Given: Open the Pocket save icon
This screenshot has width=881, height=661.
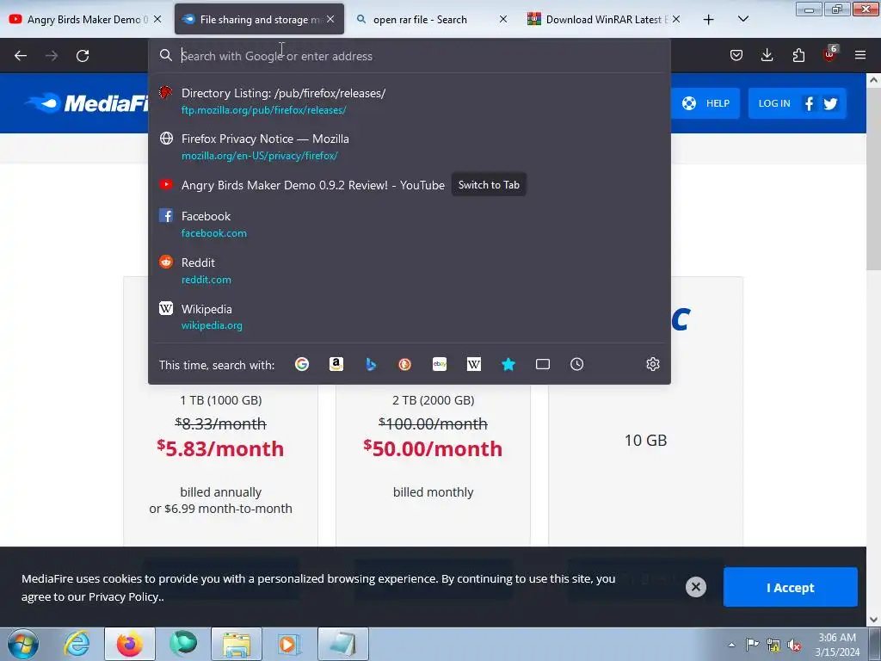Looking at the screenshot, I should point(736,55).
